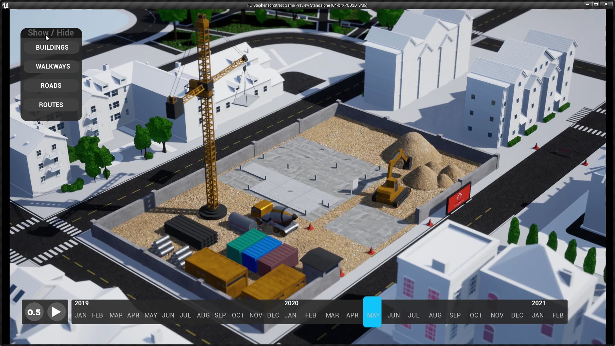Jump to MAR 2019 on timeline
Screen dimensions: 615x346
[x=116, y=315]
